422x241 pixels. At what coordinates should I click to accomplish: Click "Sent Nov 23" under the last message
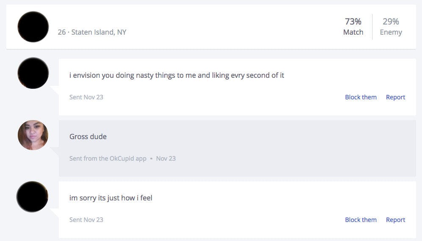coord(86,220)
